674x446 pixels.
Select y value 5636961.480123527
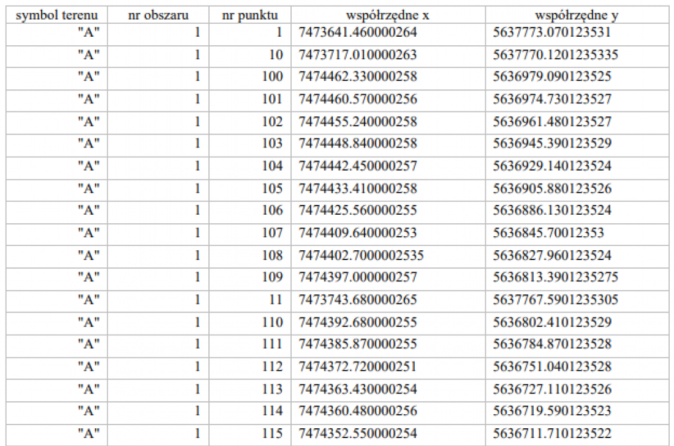(x=552, y=122)
